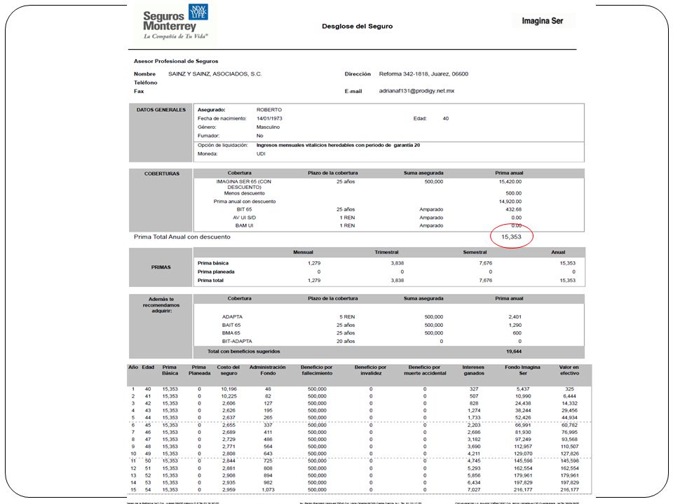Click the 'Anual' column header in PRIMAS
The image size is (673, 504).
(x=558, y=253)
